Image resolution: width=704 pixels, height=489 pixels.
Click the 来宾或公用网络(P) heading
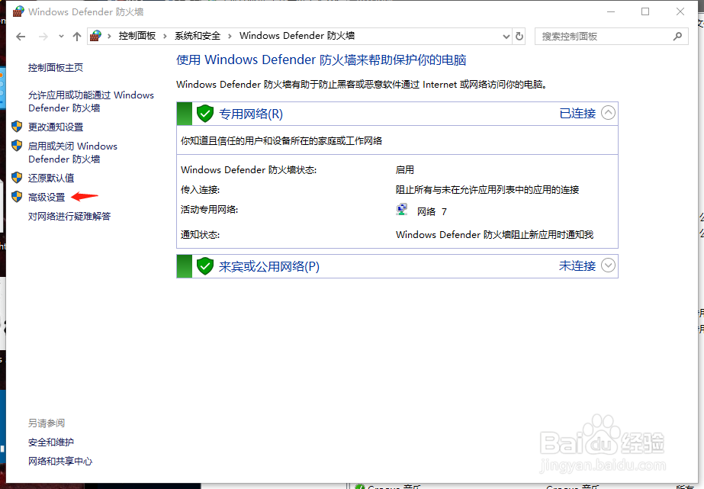click(x=269, y=267)
